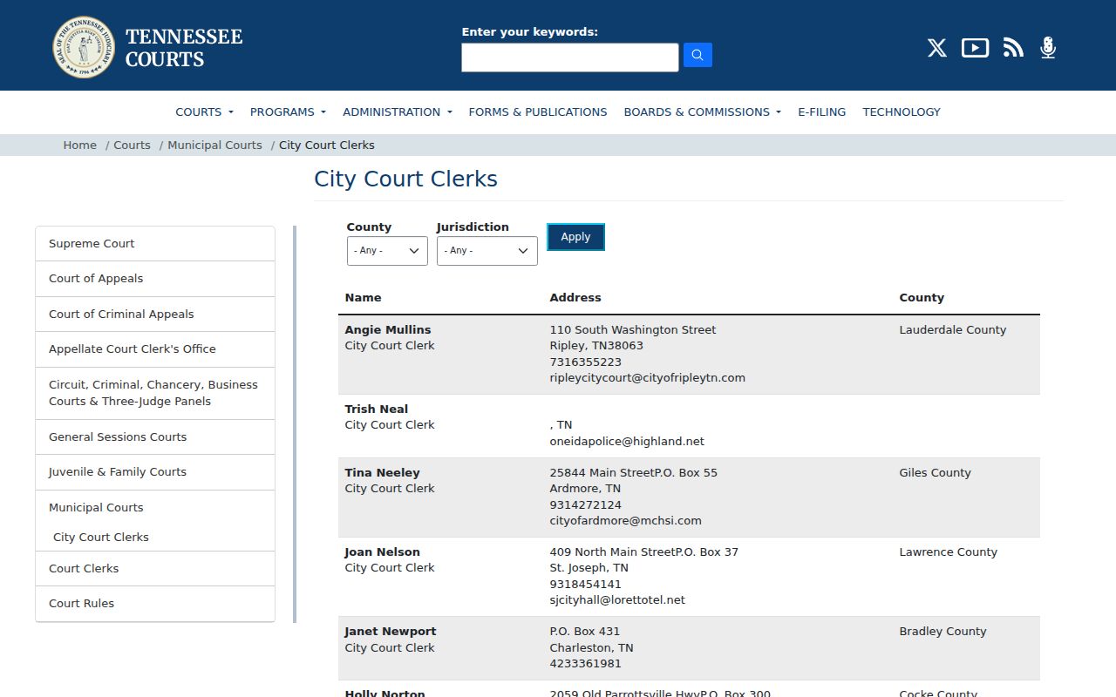
Task: Open Supreme Court in sidebar
Action: click(155, 244)
